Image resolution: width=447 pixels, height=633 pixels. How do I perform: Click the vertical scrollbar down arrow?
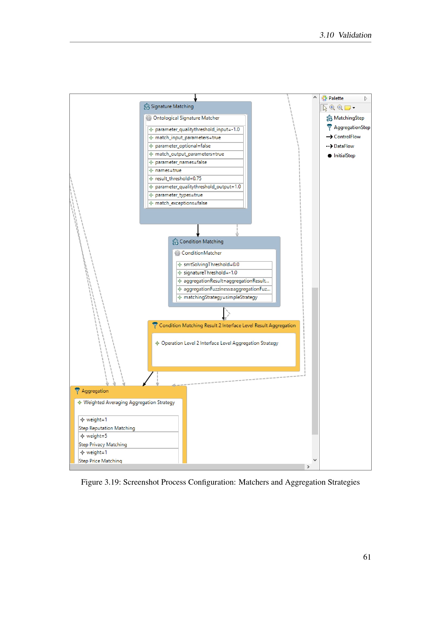(x=315, y=460)
